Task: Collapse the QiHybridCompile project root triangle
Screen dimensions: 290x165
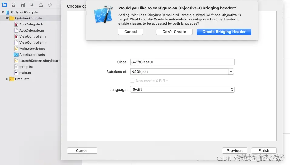Action: pos(3,12)
